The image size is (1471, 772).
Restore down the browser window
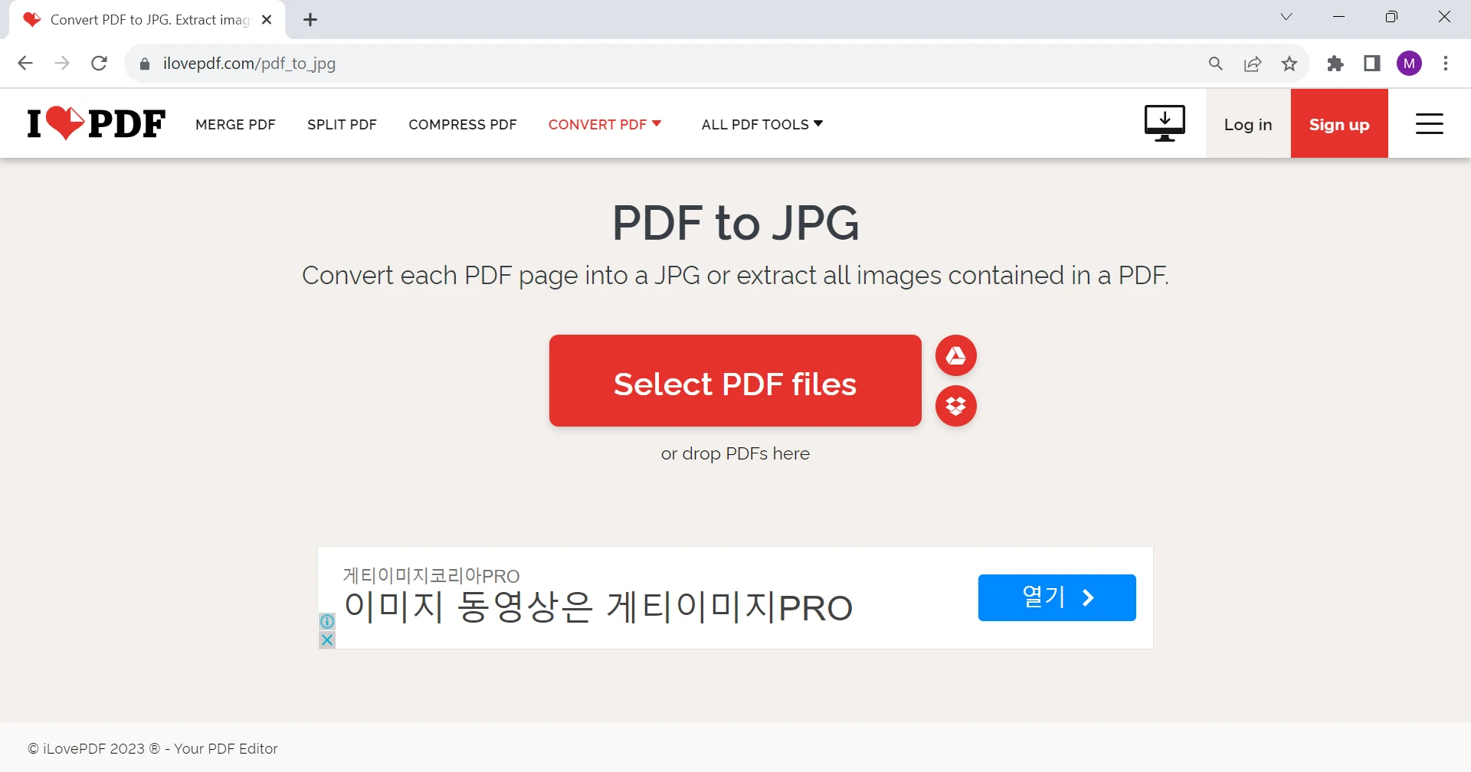click(1391, 17)
